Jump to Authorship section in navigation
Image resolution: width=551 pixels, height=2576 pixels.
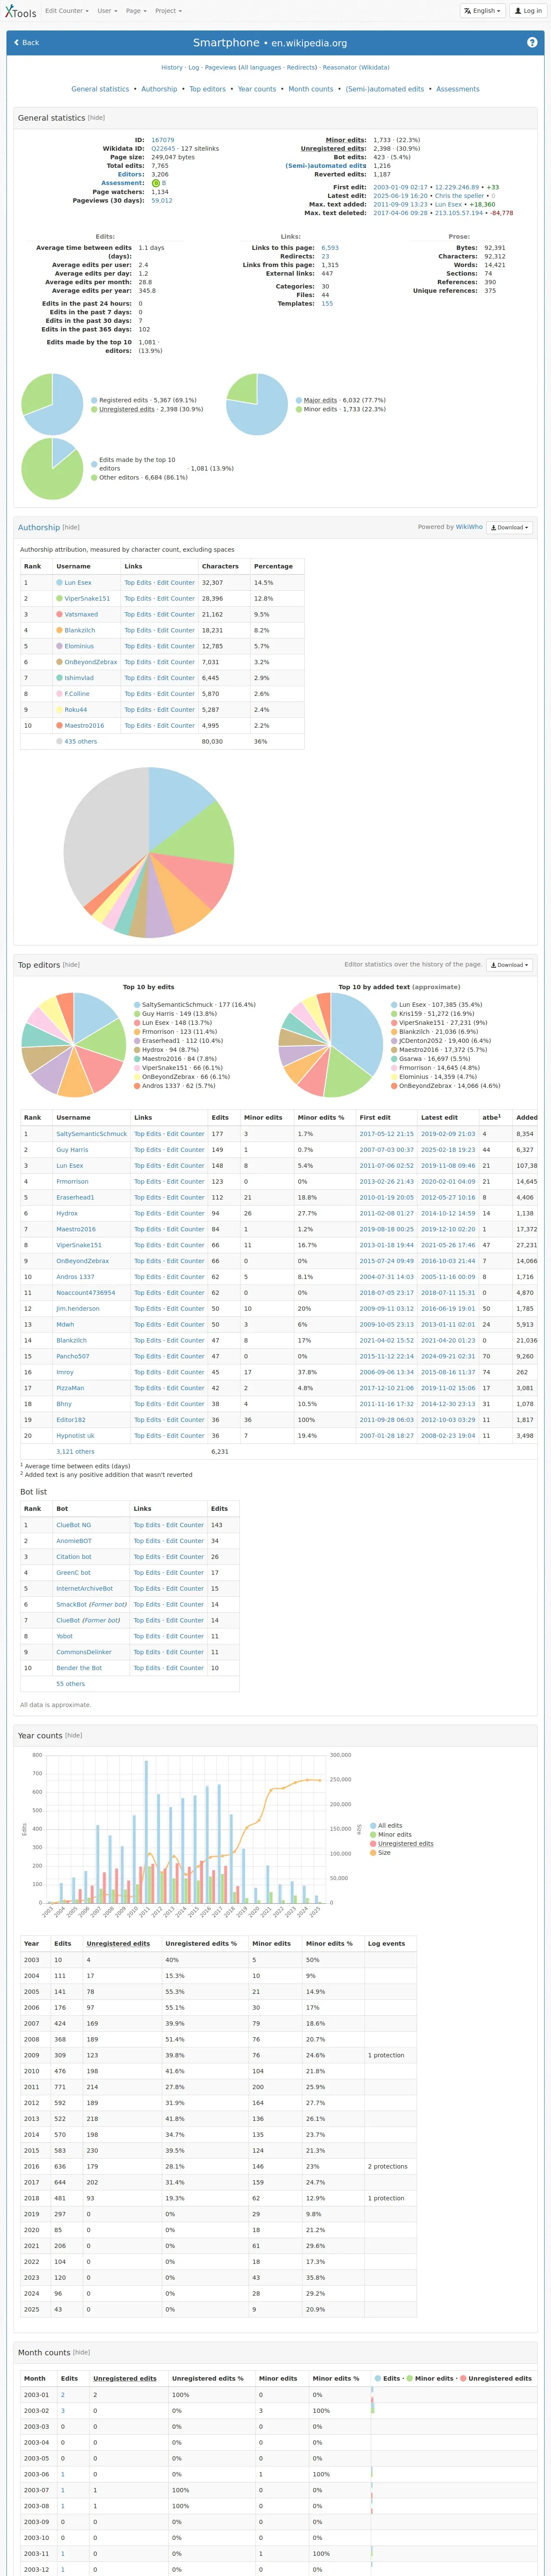(x=159, y=89)
